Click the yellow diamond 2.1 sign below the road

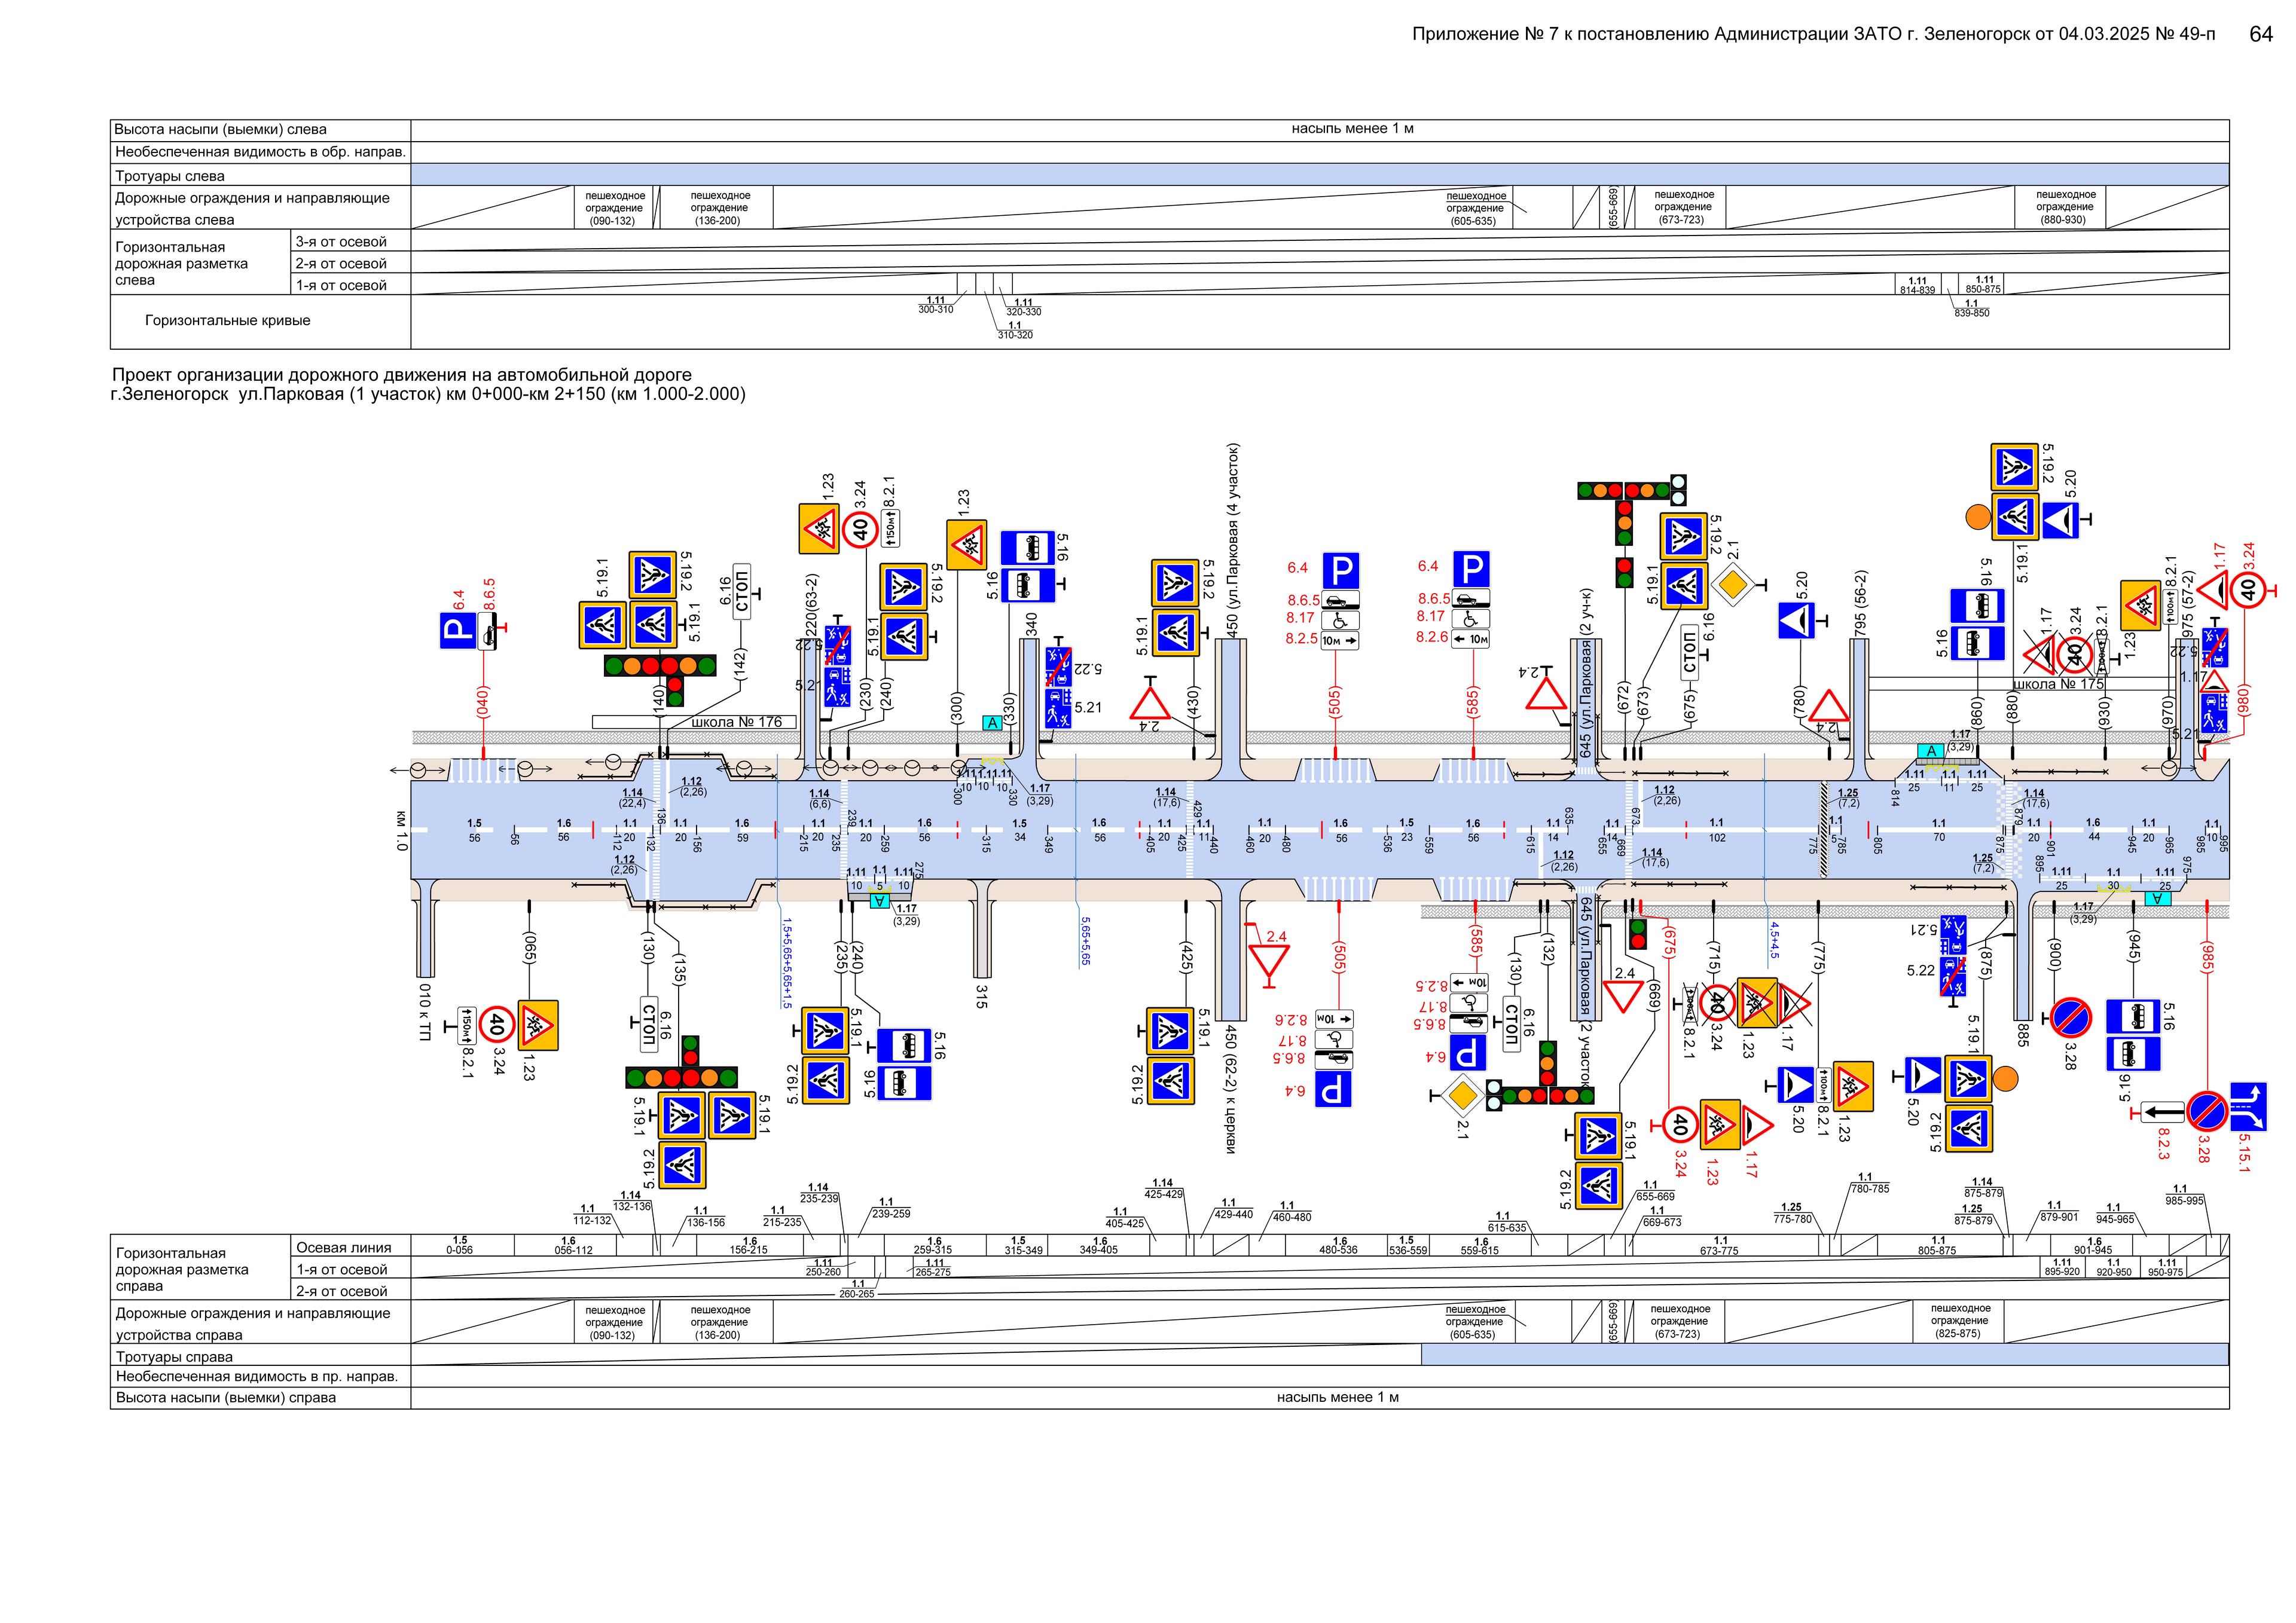(1463, 1095)
